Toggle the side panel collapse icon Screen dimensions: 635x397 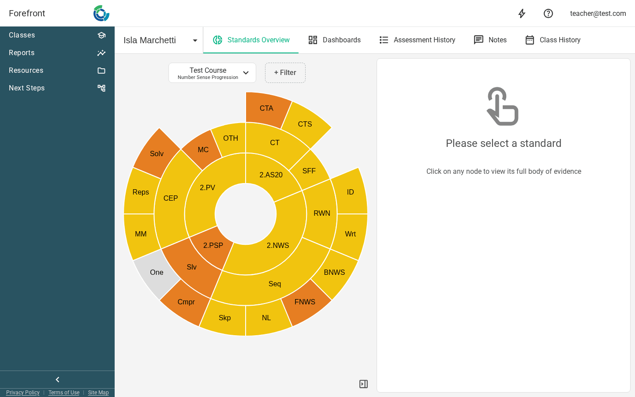click(363, 384)
